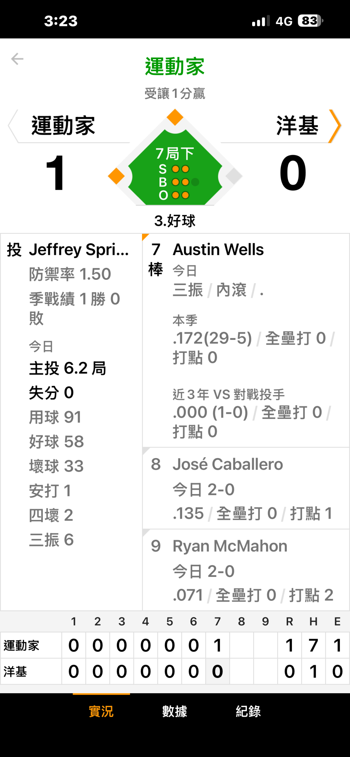Tap the left chevron beside 運動家
The image size is (350, 757).
[13, 126]
